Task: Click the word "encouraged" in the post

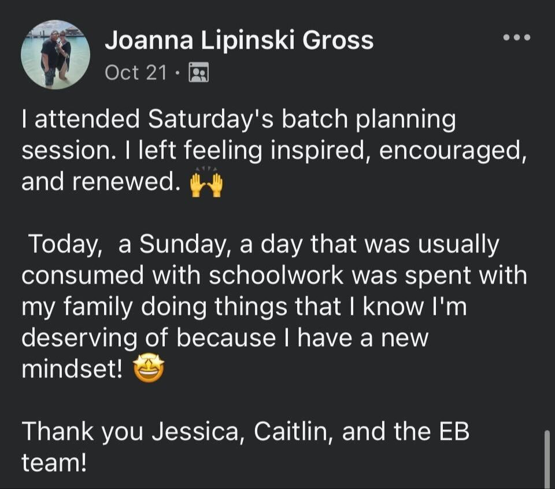Action: click(447, 151)
